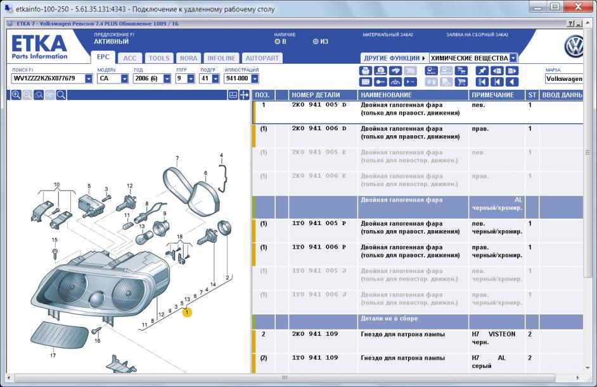Select part number 2K0 941 109

tap(315, 334)
